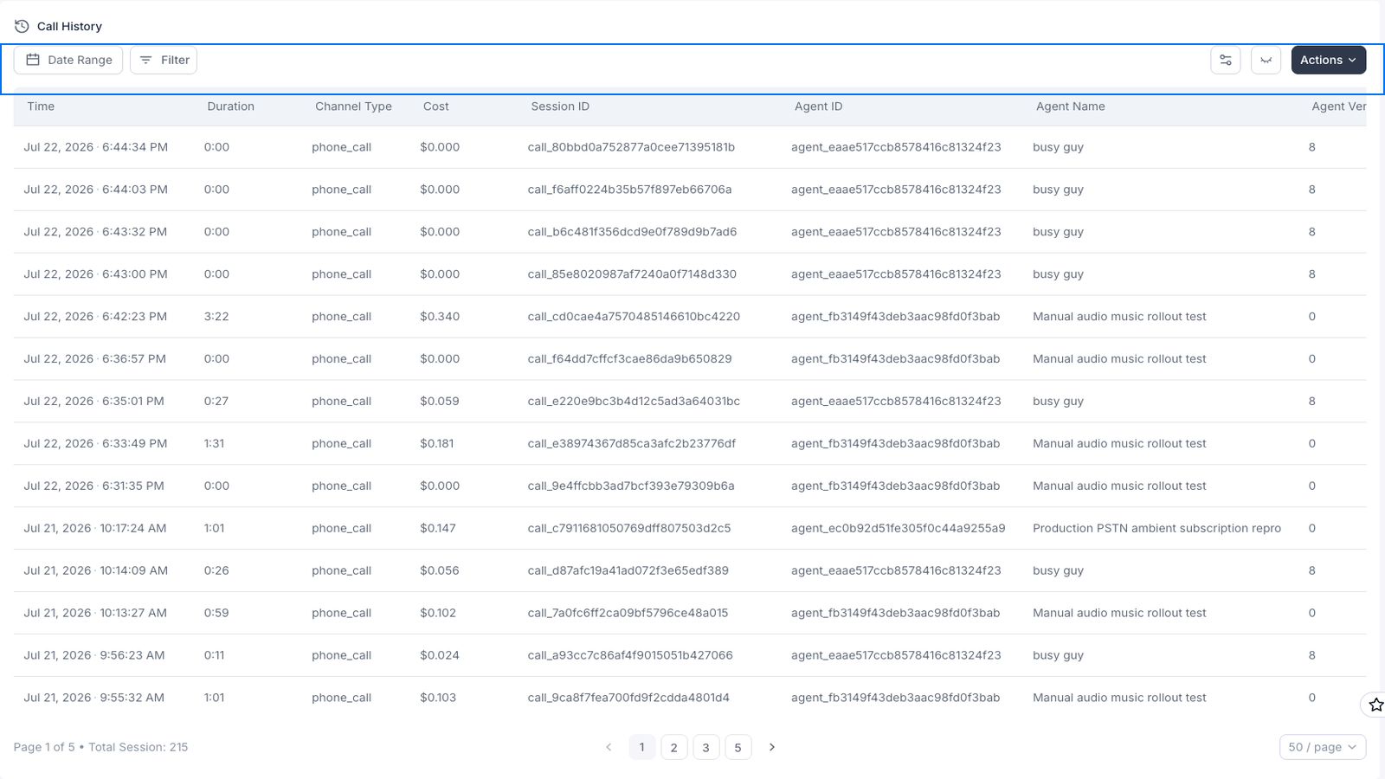Click the Call History page title
The width and height of the screenshot is (1385, 779).
coord(69,26)
